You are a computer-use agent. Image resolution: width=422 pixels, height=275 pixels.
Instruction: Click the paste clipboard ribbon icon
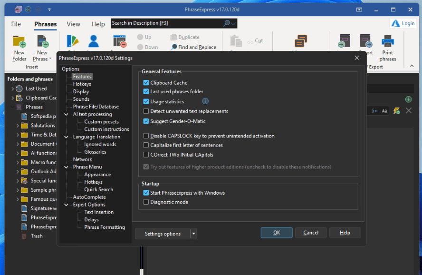(x=236, y=41)
